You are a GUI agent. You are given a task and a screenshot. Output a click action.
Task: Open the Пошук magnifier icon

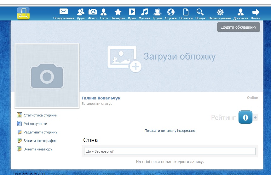[200, 12]
